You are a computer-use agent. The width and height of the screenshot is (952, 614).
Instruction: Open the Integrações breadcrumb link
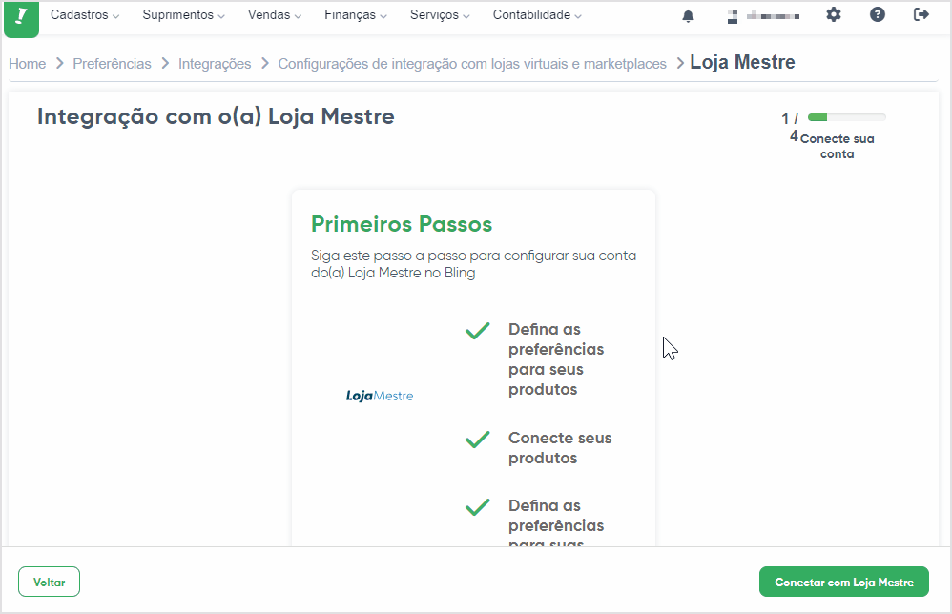click(215, 64)
